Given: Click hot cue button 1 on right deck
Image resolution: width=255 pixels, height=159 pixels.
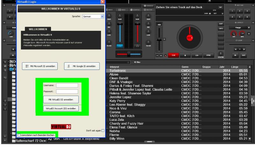Looking at the screenshot, I should [232, 11].
